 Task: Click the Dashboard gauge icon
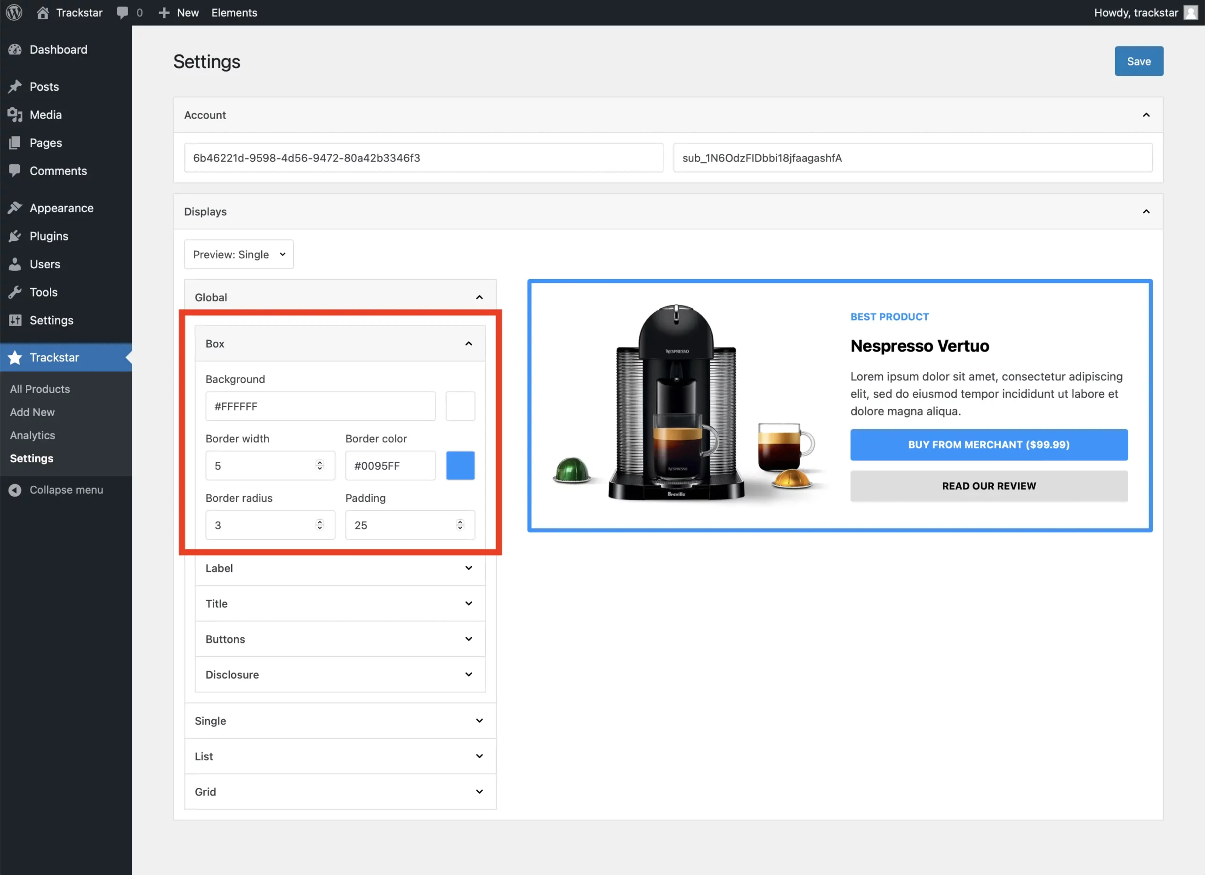click(x=15, y=49)
